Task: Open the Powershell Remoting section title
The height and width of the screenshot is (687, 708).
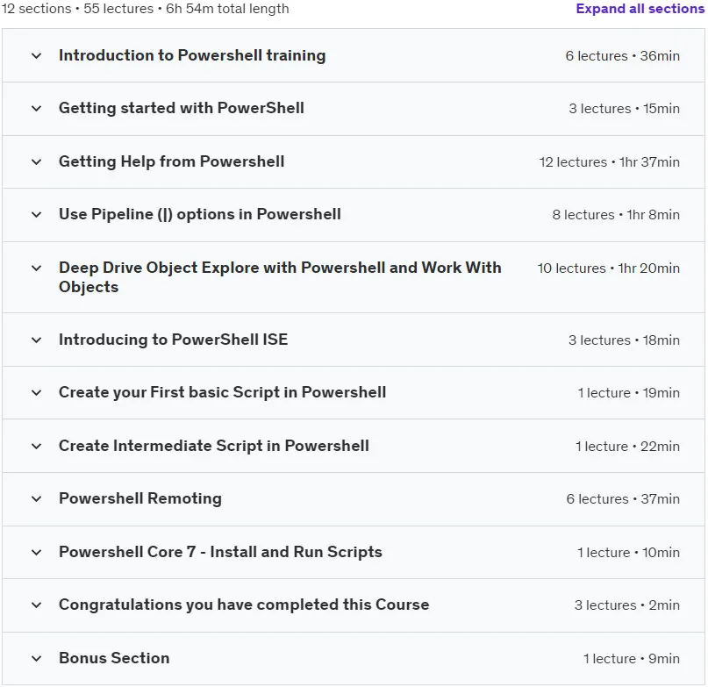Action: 140,498
